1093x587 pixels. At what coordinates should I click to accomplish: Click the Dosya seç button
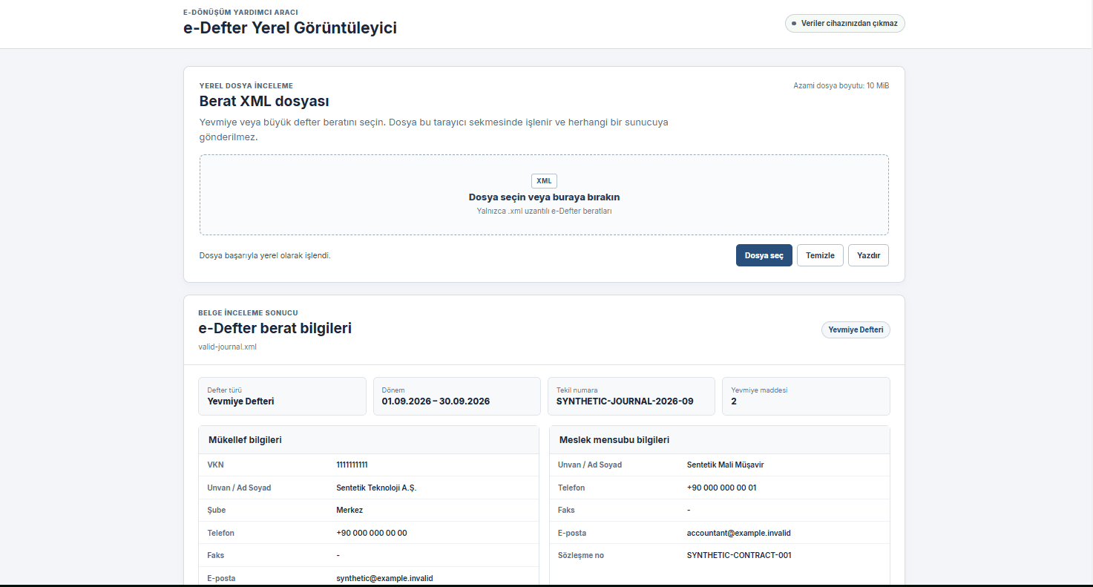764,255
